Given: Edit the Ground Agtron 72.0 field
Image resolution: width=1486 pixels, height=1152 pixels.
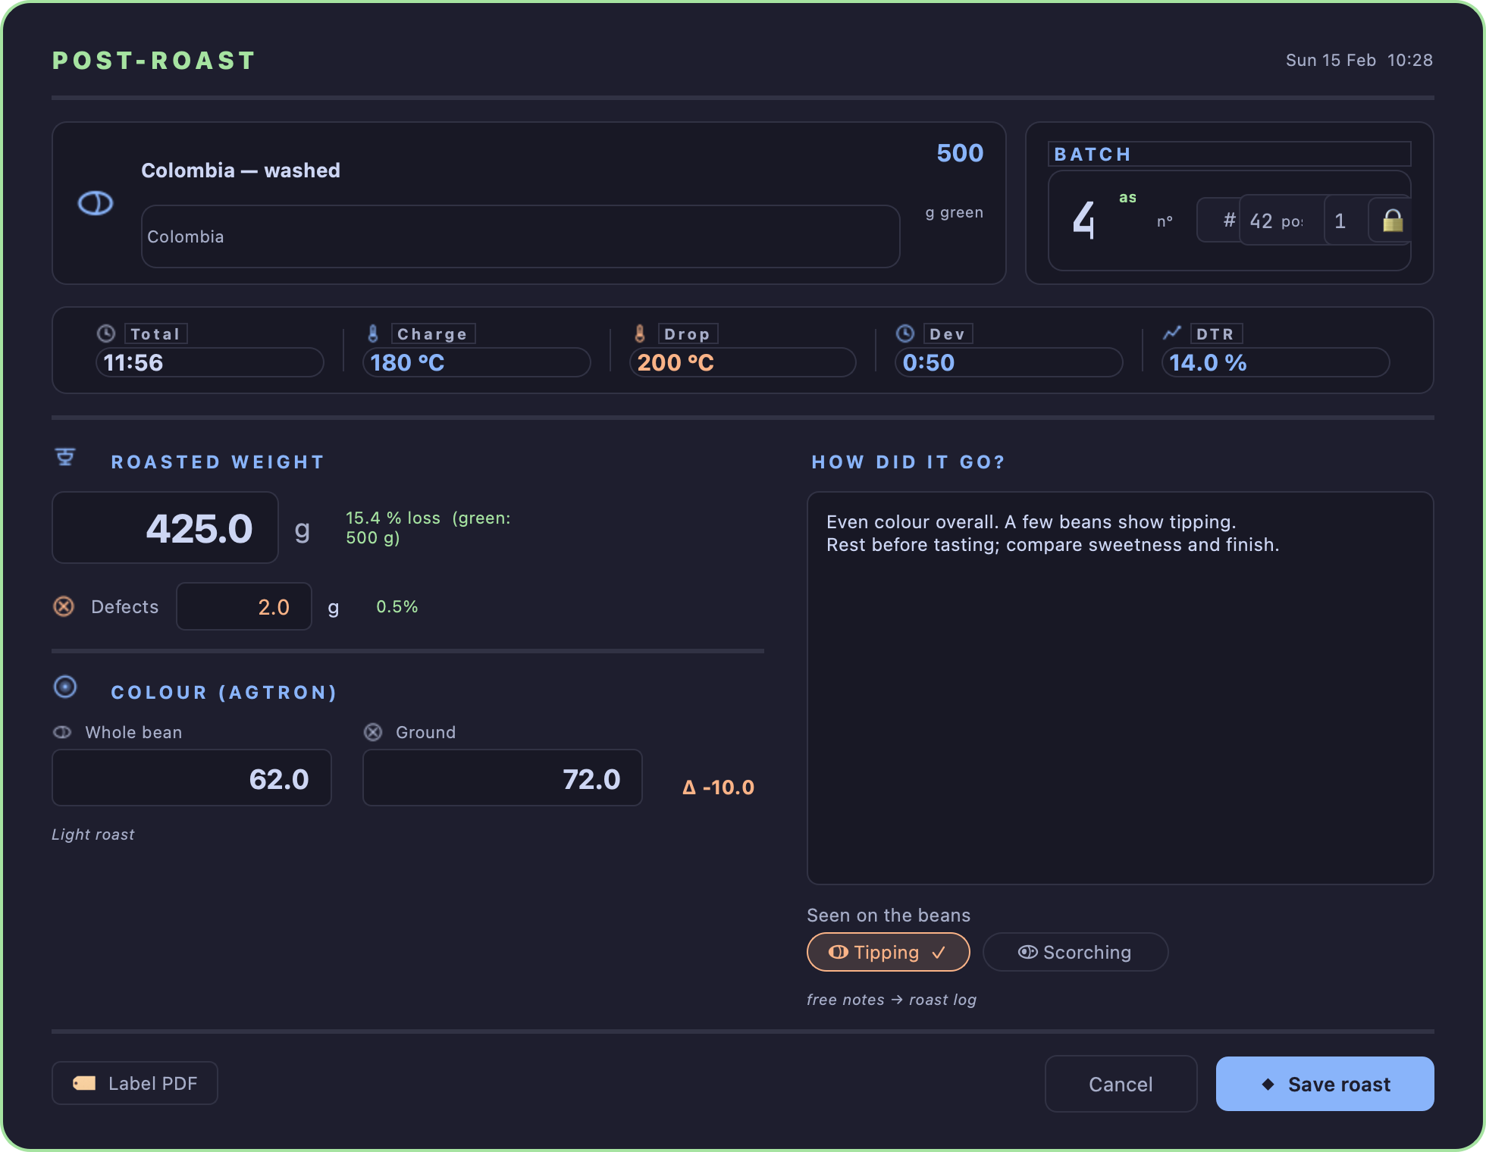Looking at the screenshot, I should pyautogui.click(x=503, y=778).
